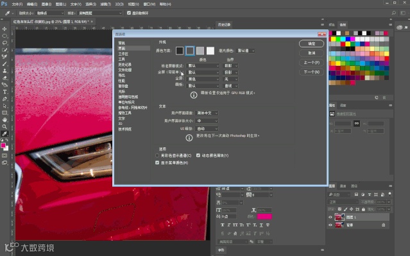Click lock position icon in Layers panel
Viewport: 410px width, 256px height.
tap(352, 209)
